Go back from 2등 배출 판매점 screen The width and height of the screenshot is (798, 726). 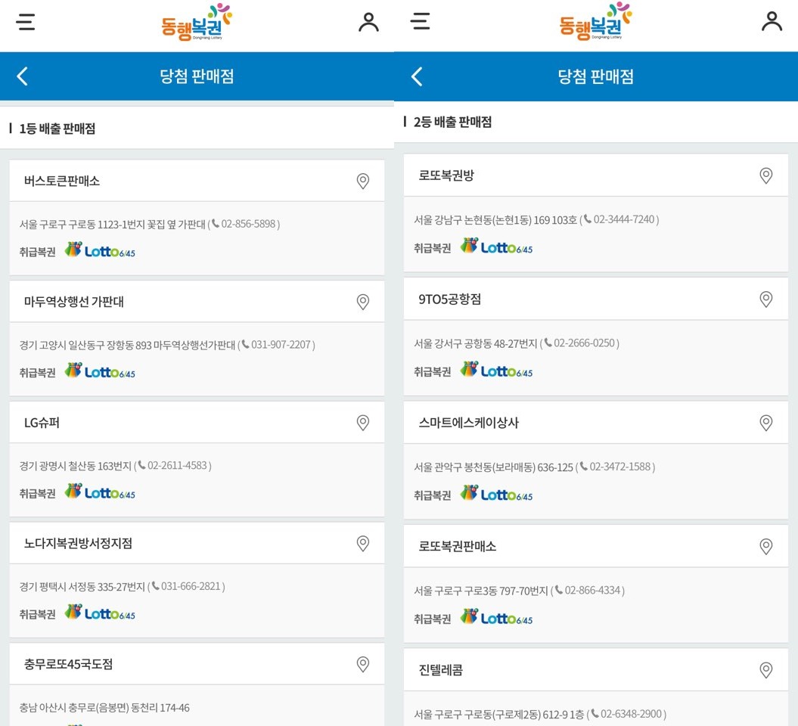point(417,77)
